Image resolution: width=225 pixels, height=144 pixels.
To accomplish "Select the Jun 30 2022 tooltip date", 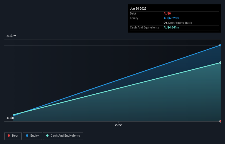I will pyautogui.click(x=138, y=8).
